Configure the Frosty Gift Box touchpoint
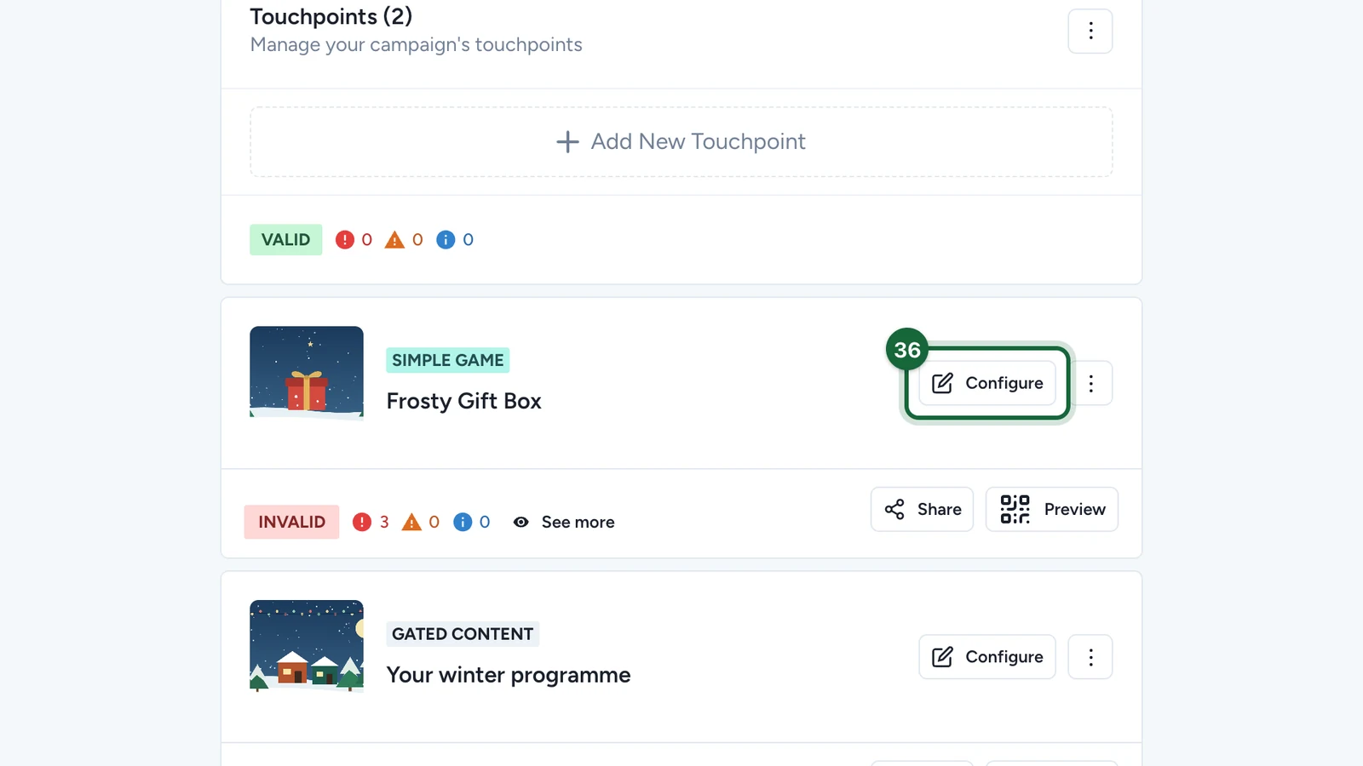Image resolution: width=1363 pixels, height=766 pixels. 987,383
